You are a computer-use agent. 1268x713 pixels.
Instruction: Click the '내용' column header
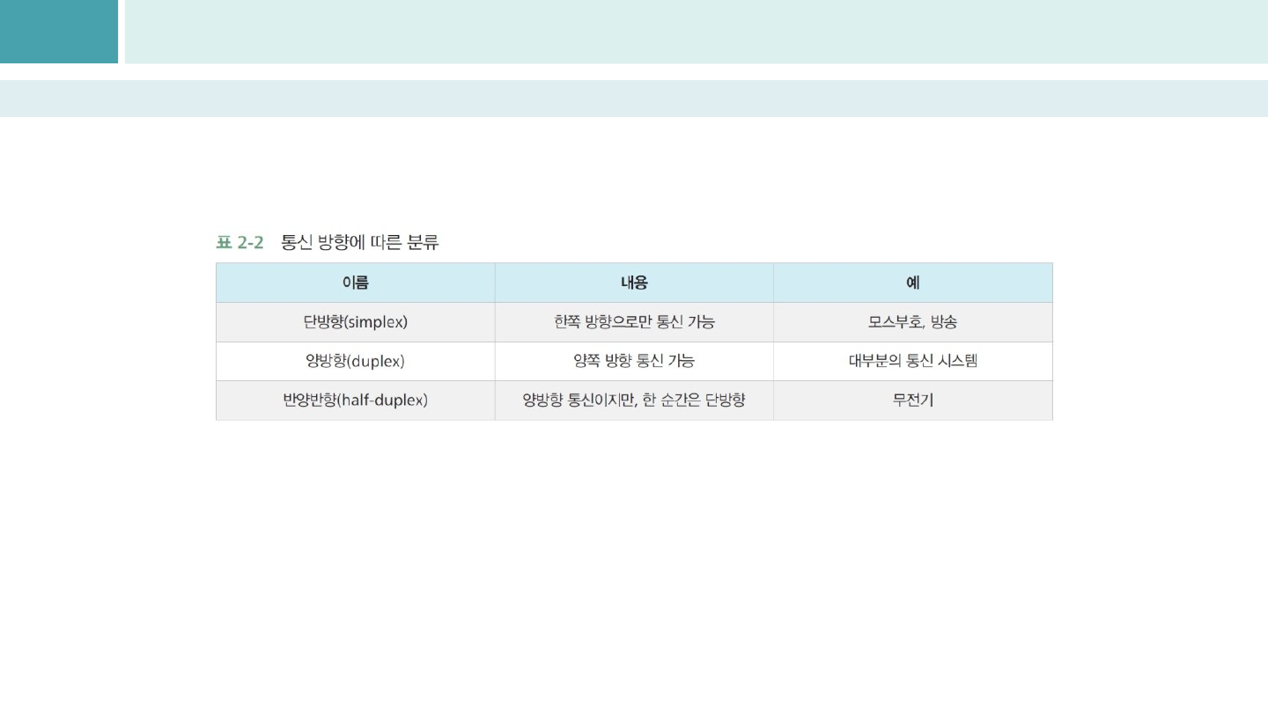coord(634,283)
